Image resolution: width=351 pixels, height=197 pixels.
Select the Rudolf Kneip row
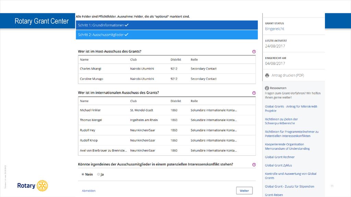pos(167,141)
